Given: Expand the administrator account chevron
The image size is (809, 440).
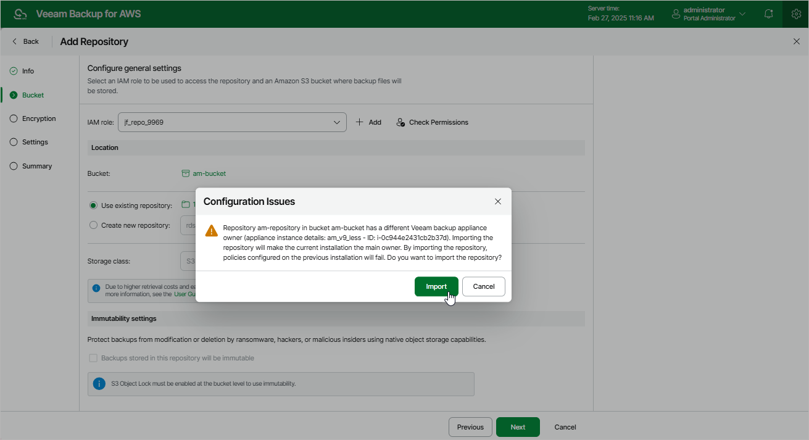Looking at the screenshot, I should [742, 14].
